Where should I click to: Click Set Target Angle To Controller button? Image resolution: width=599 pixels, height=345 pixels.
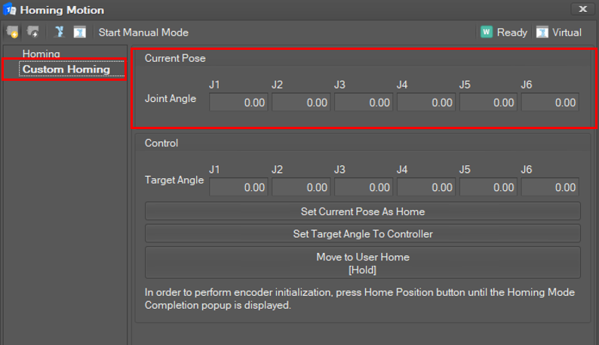[362, 234]
